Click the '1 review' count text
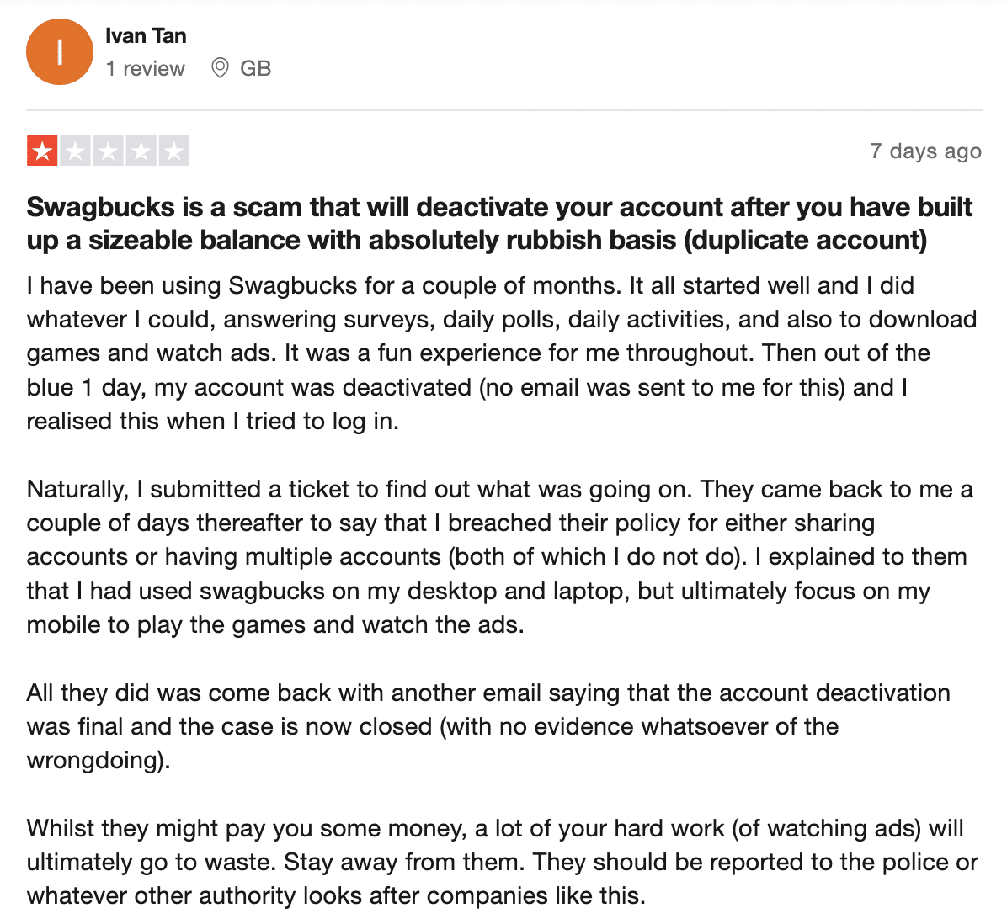Screen dimensions: 1007x924 click(145, 69)
